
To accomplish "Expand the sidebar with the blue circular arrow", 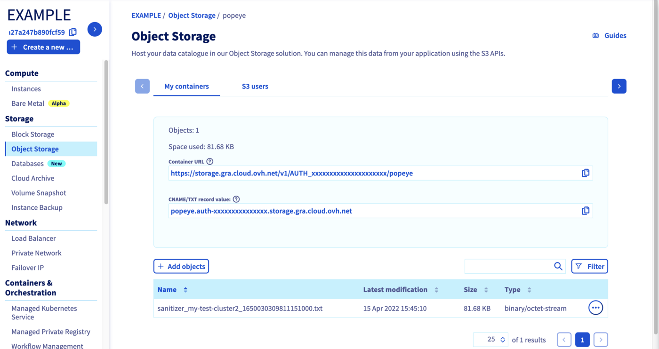I will coord(94,29).
